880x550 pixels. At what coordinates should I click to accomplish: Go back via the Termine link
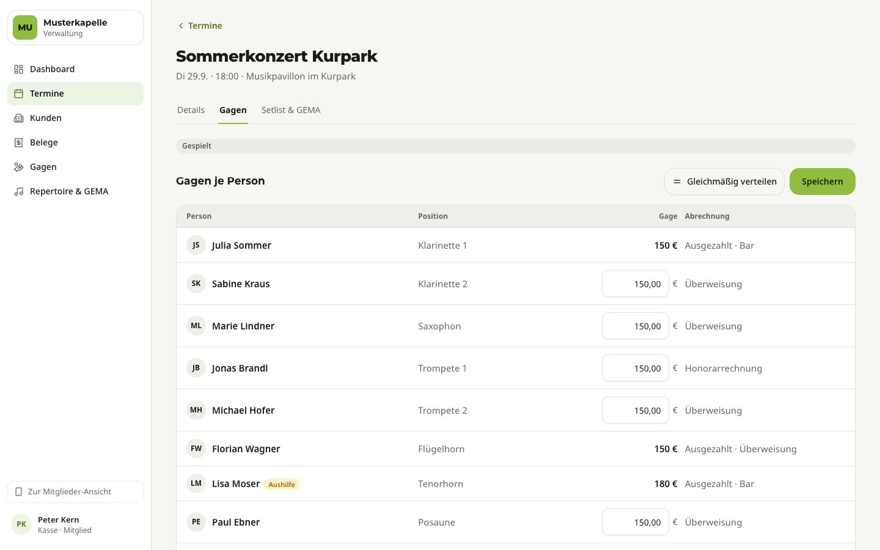point(200,26)
